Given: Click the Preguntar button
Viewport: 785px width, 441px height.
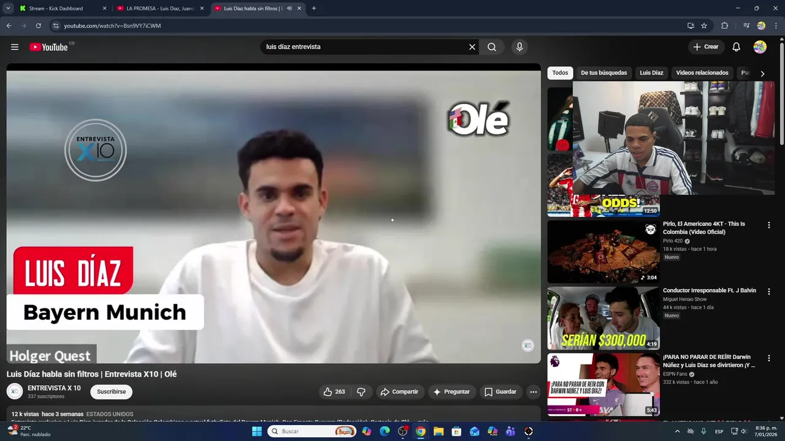Looking at the screenshot, I should click(451, 392).
